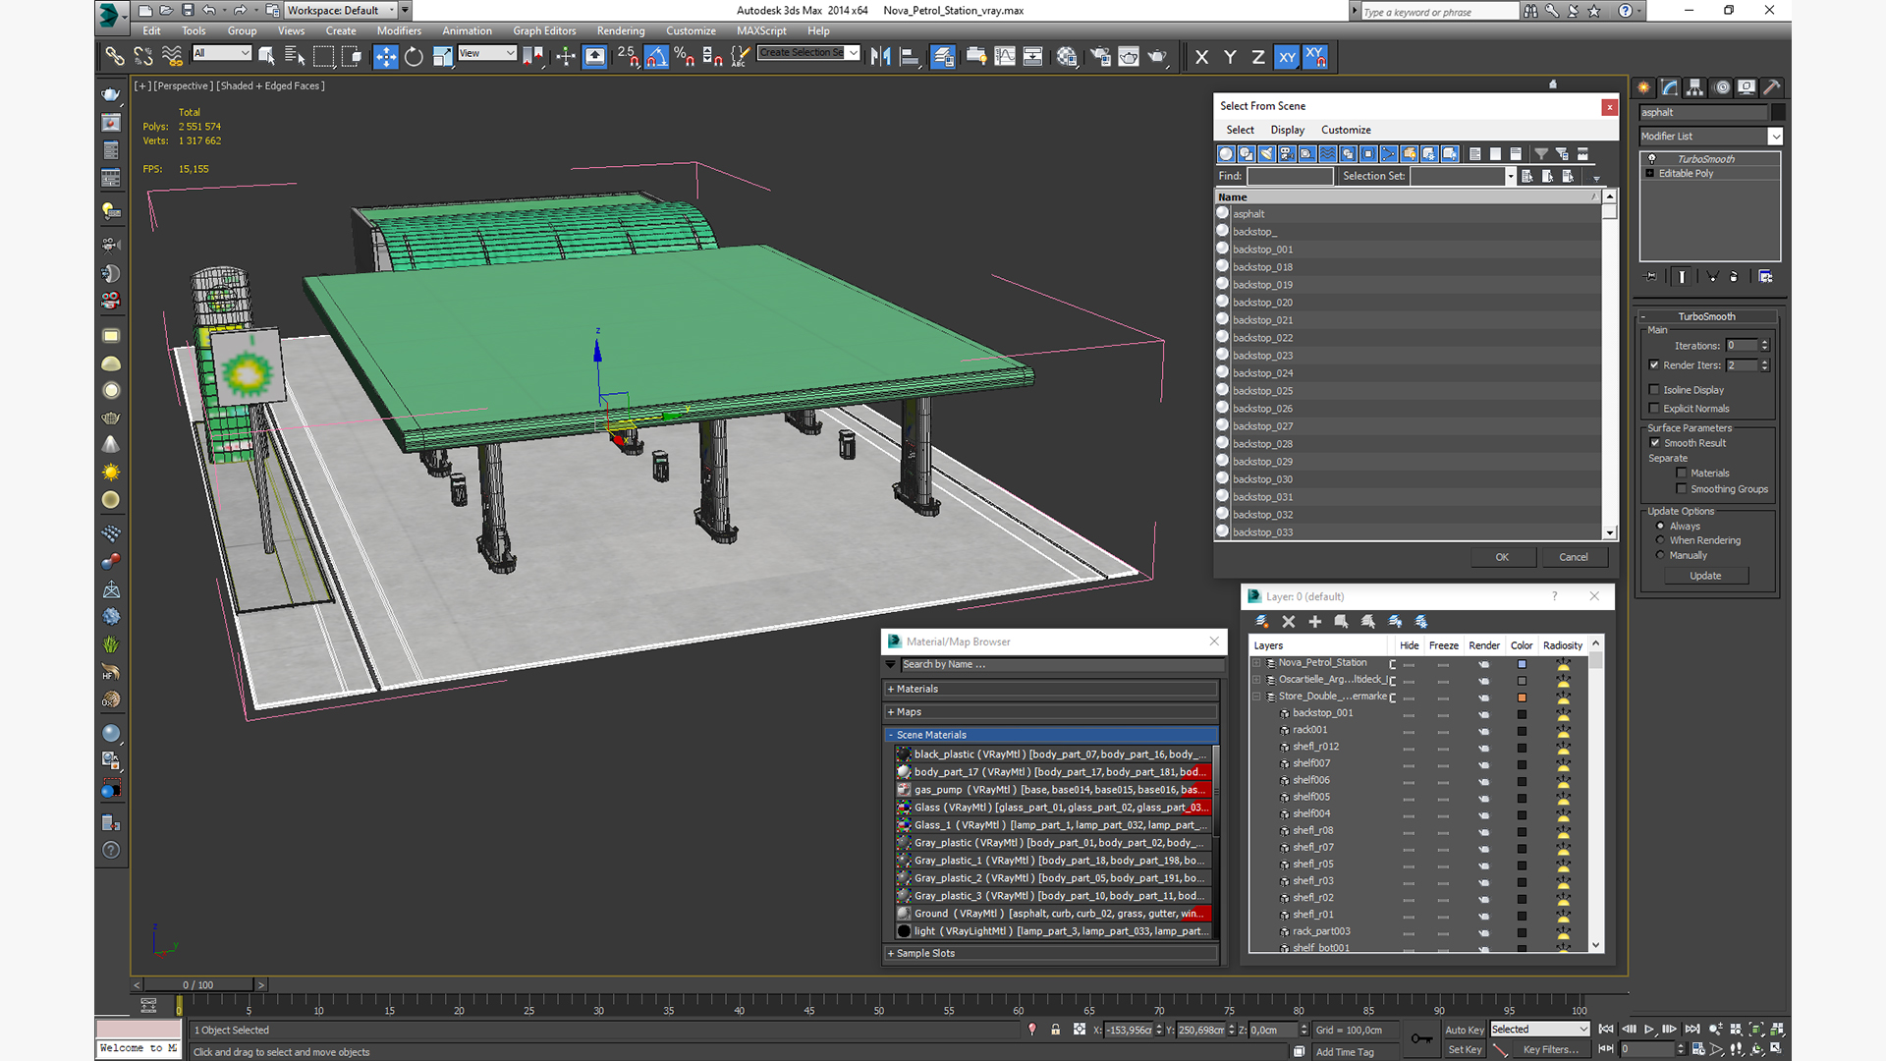Open the Rendering menu
The image size is (1886, 1061).
coord(621,30)
